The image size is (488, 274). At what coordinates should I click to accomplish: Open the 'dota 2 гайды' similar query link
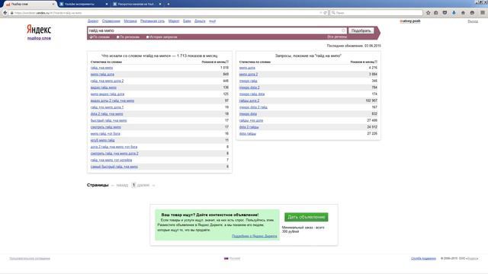click(x=249, y=127)
